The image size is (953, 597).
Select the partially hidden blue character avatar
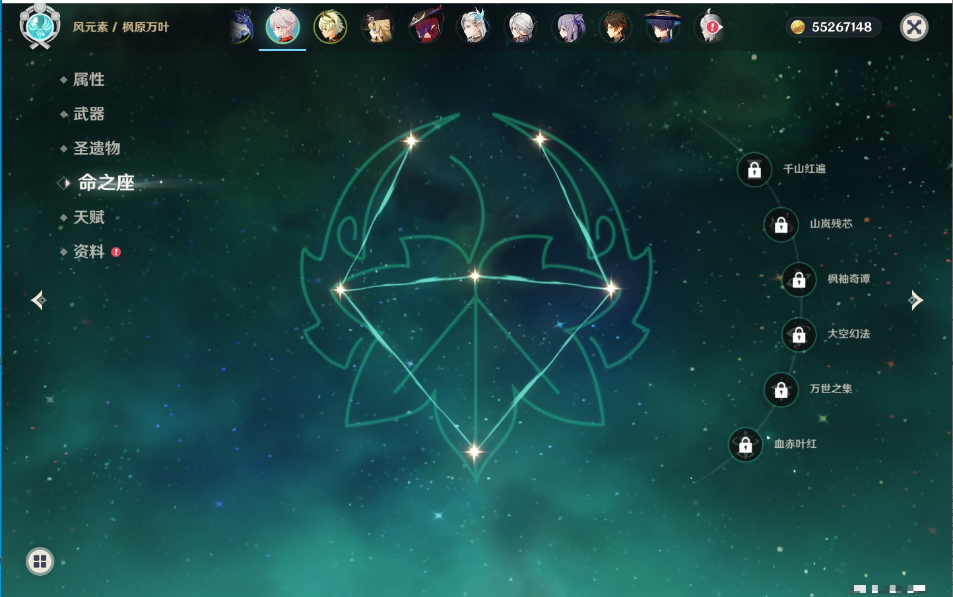coord(242,27)
